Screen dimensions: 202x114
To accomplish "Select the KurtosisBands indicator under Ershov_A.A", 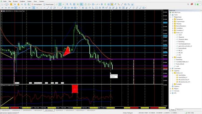I will [182, 48].
